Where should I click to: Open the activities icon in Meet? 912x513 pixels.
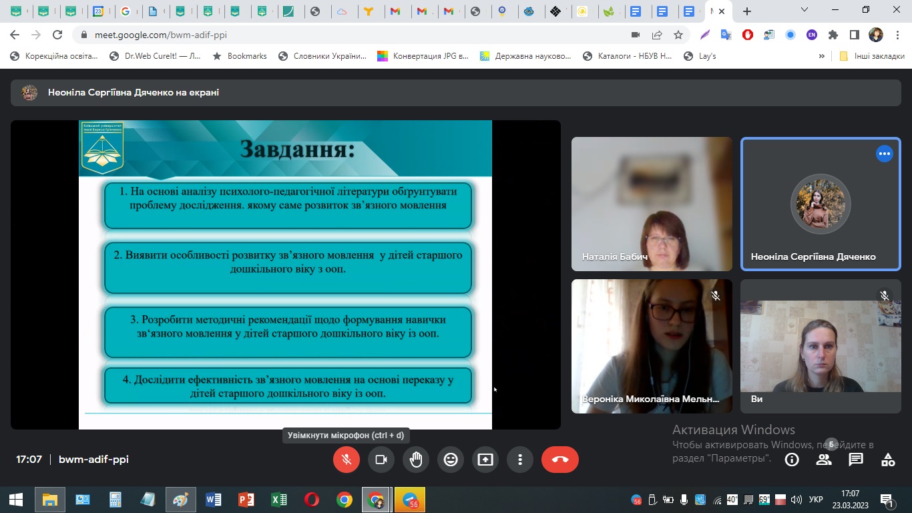pyautogui.click(x=888, y=460)
